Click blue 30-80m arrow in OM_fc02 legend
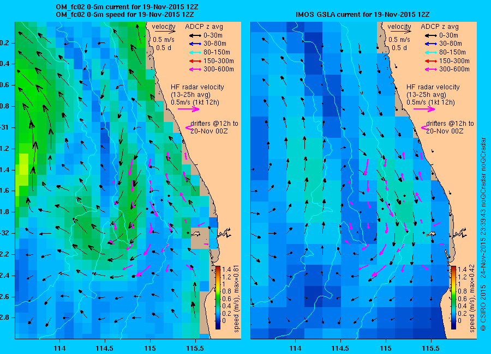The width and height of the screenshot is (491, 354). coord(195,44)
